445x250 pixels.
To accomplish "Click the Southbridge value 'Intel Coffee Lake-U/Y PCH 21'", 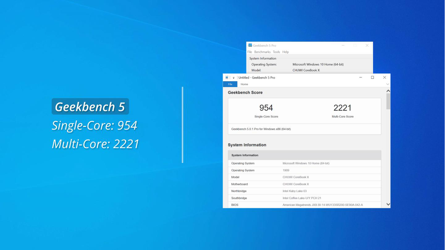I will [302, 198].
